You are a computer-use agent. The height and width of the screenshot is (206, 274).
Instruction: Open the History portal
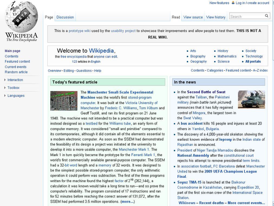click(223, 51)
